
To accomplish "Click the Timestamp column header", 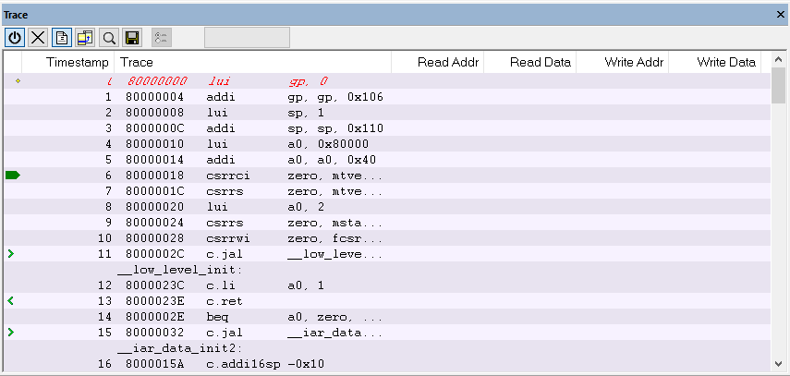I will (78, 63).
